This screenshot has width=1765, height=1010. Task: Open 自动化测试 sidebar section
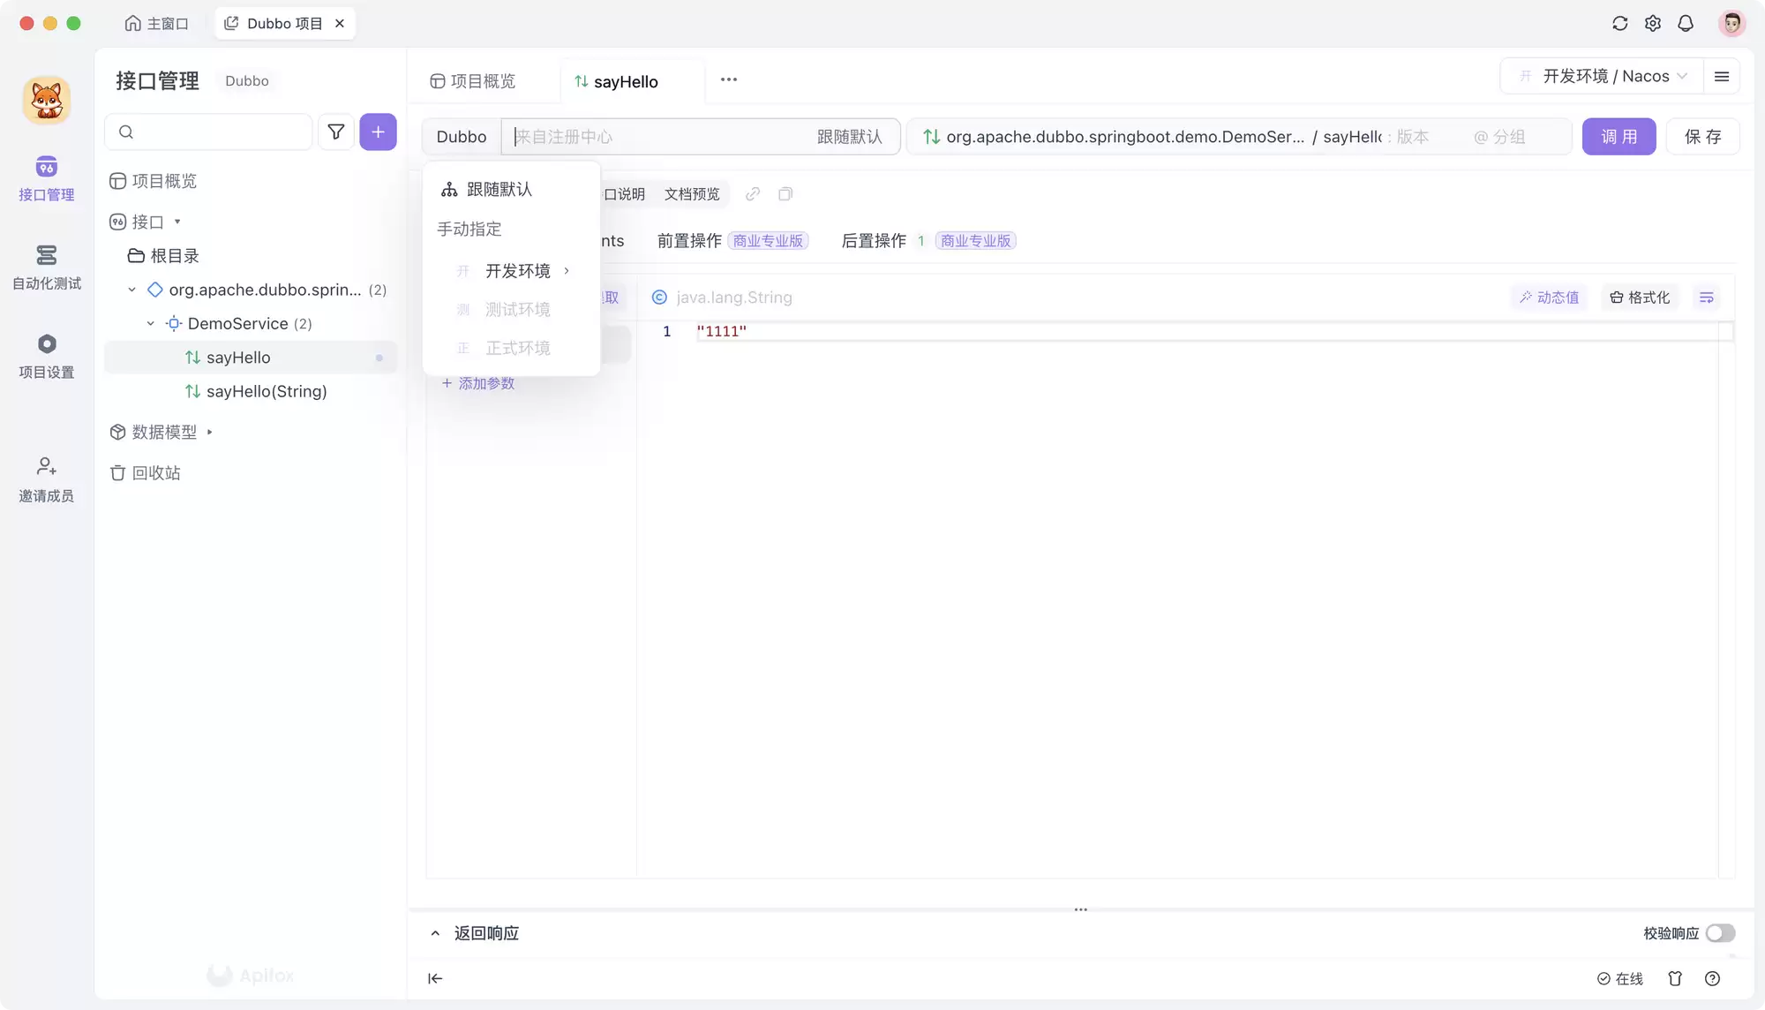coord(47,268)
